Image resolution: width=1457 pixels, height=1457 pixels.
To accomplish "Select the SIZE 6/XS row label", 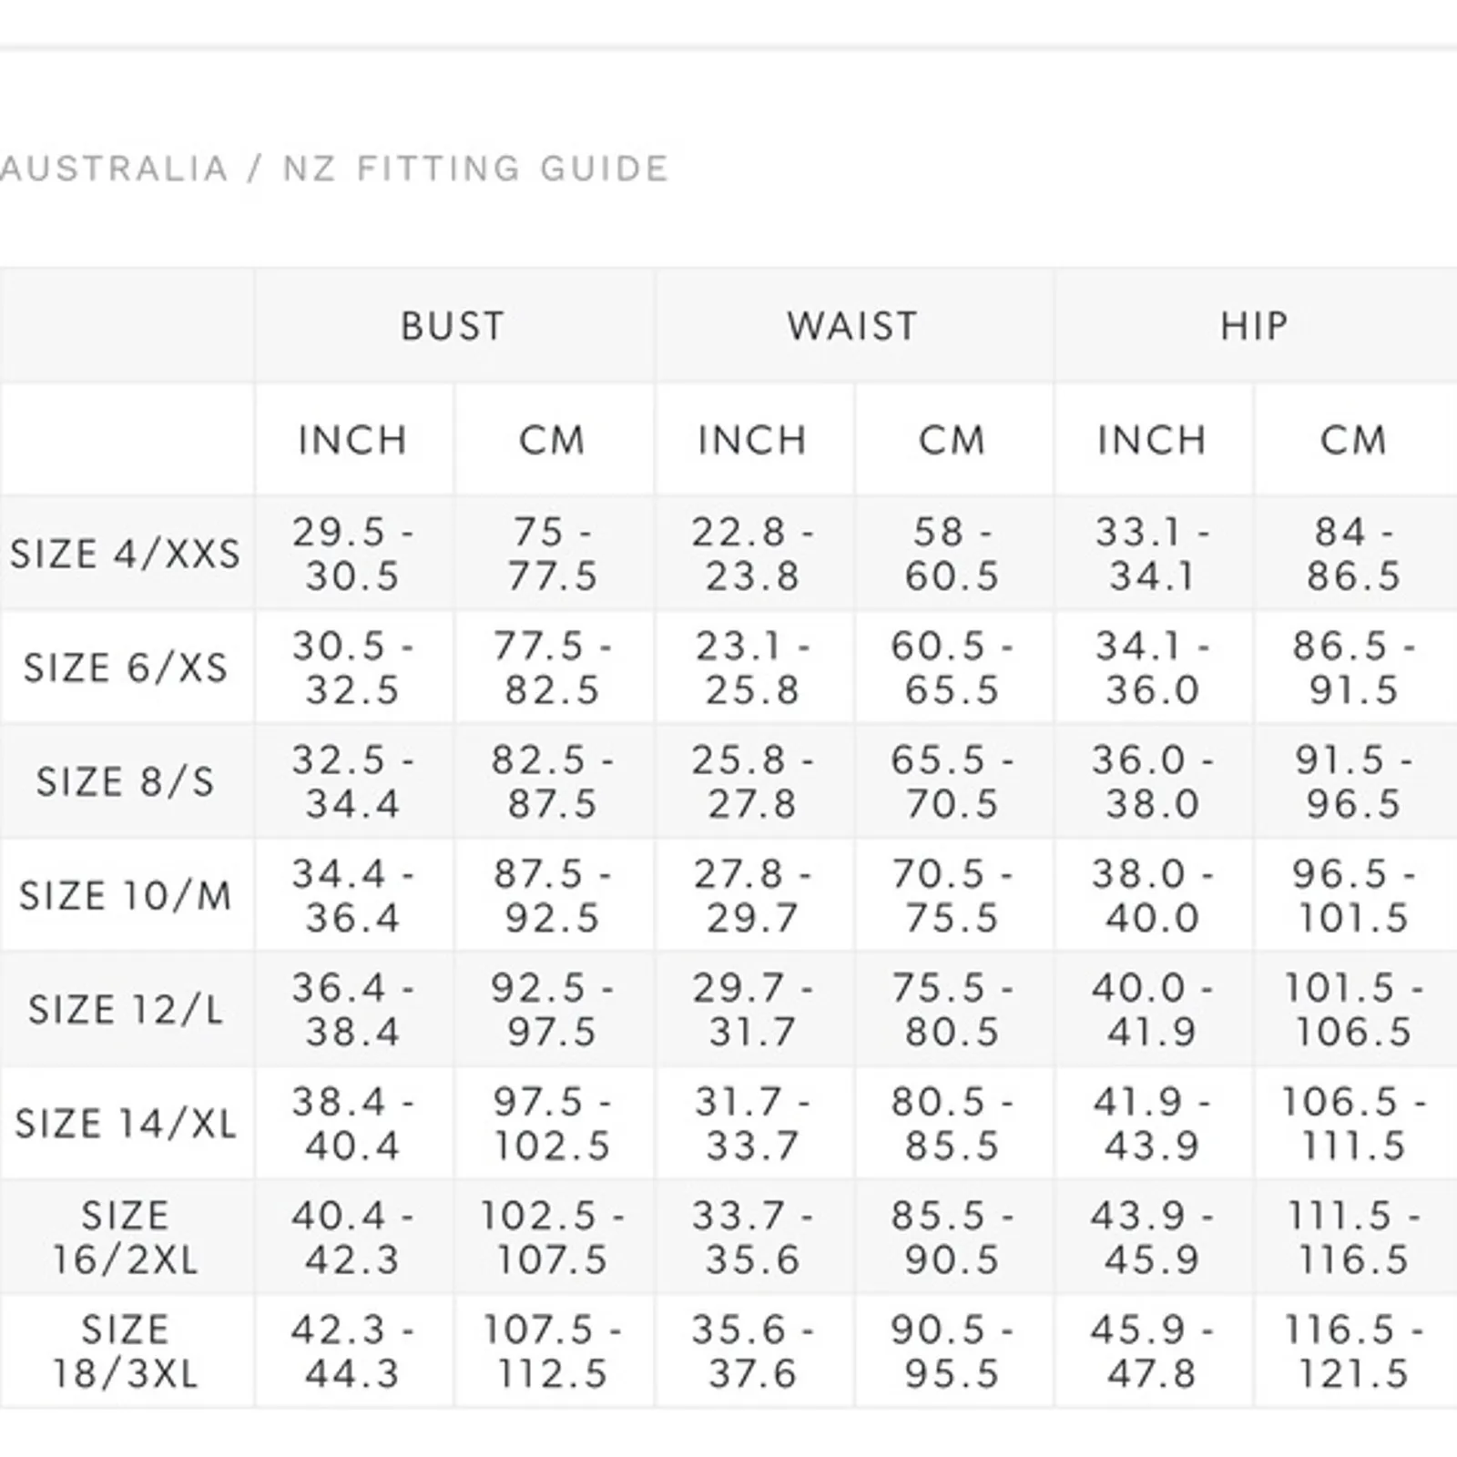I will 126,667.
